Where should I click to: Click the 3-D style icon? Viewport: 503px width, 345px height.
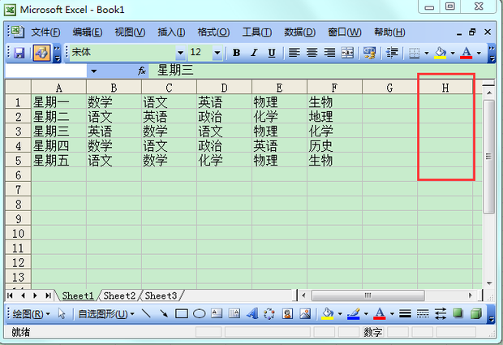click(x=476, y=313)
